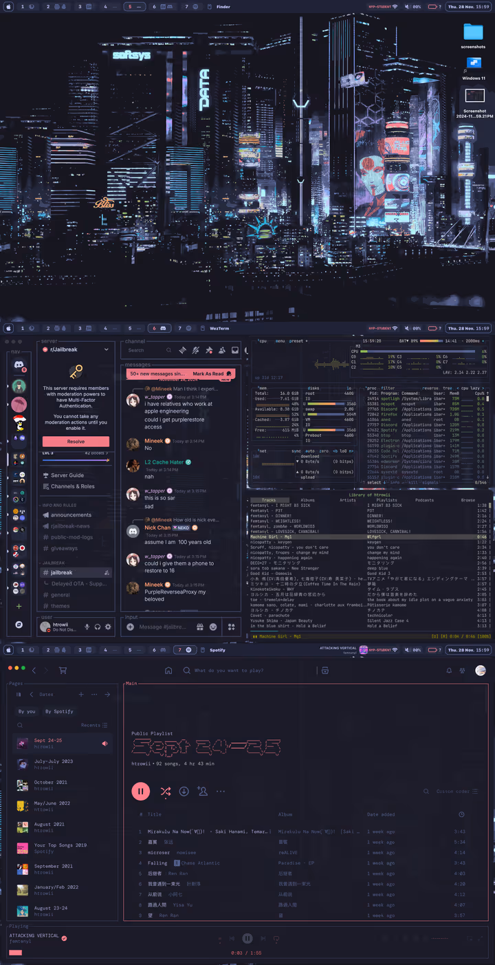
Task: Toggle the By Spotify library filter
Action: point(59,711)
